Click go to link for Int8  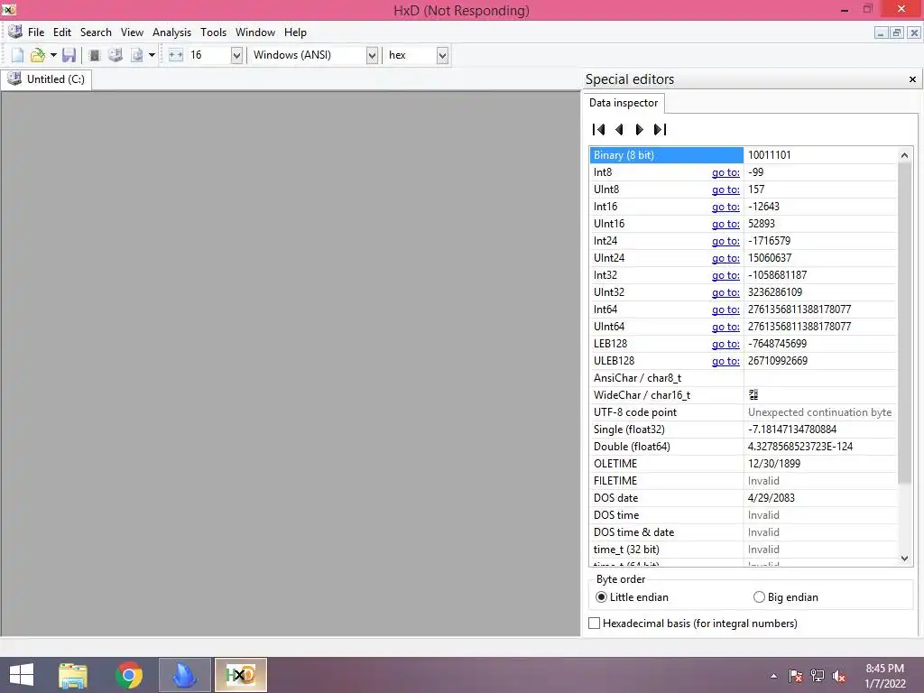[x=725, y=172]
